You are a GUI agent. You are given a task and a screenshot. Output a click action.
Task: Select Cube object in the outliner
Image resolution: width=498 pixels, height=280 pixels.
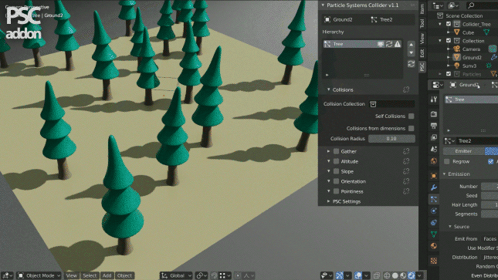(x=468, y=32)
